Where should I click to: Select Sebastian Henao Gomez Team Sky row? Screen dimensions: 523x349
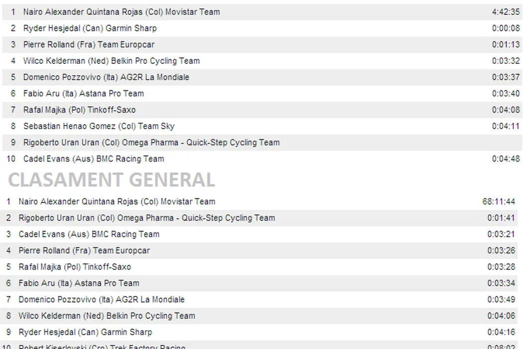click(x=99, y=126)
